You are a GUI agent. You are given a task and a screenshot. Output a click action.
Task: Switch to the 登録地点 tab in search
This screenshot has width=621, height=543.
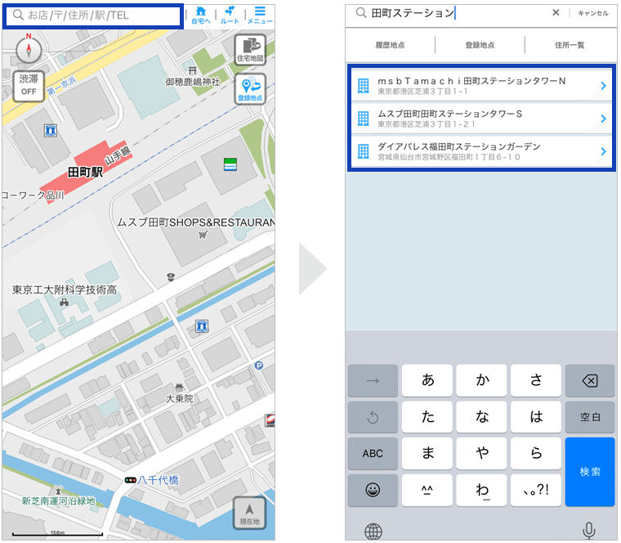[x=480, y=45]
